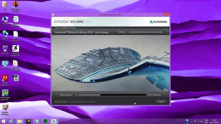Select the This PC desktop icon
Image resolution: width=221 pixels, height=124 pixels.
5,21
